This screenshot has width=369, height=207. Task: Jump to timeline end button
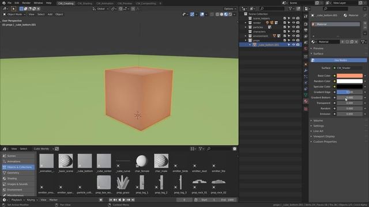[x=133, y=200]
